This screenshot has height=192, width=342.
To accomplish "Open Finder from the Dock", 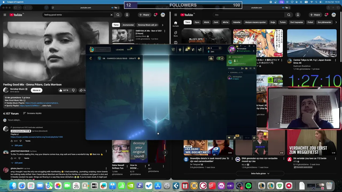I will pyautogui.click(x=13, y=186).
